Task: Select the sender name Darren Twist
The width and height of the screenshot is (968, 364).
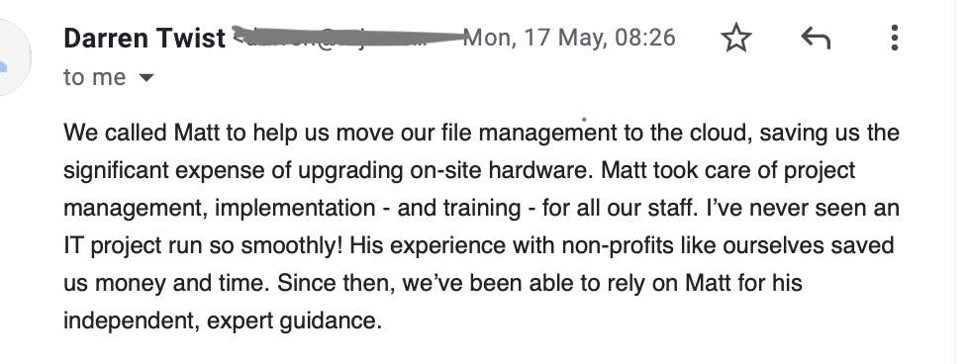Action: pos(145,39)
